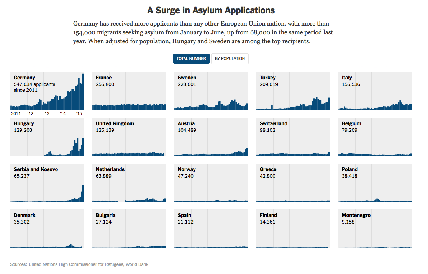Click the Switzerland chart panel
The image size is (428, 274).
pos(293,137)
